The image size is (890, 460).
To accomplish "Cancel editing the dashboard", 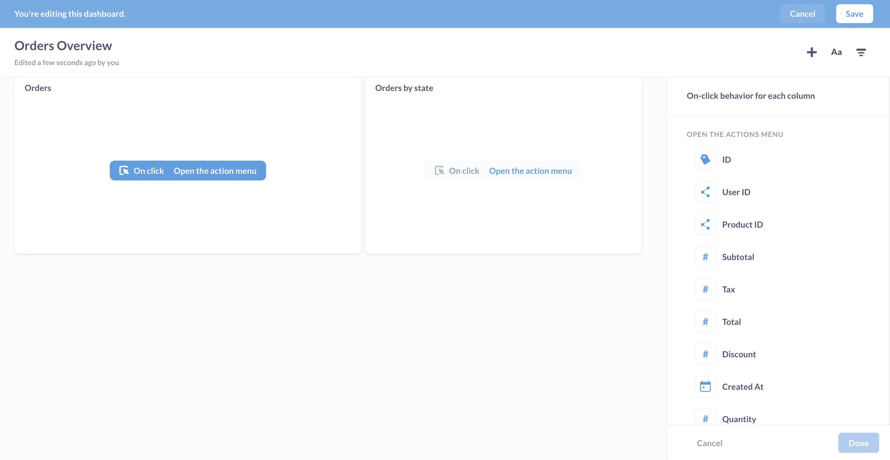I will pos(803,14).
